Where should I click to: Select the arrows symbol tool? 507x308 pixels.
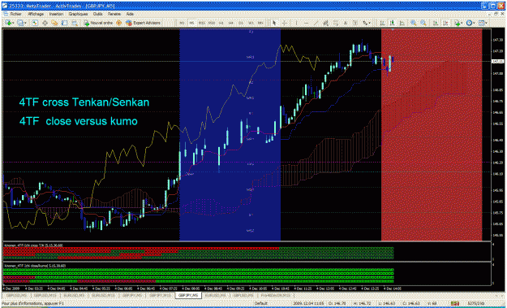(x=365, y=23)
